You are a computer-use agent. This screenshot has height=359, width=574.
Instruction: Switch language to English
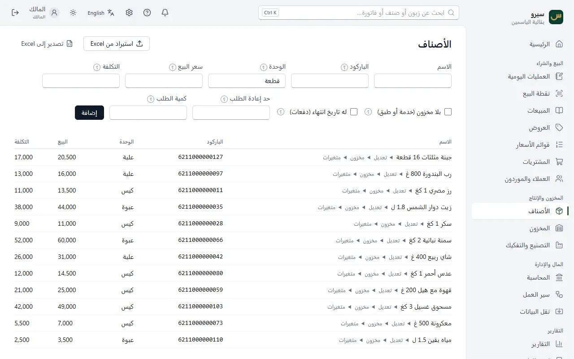click(101, 13)
